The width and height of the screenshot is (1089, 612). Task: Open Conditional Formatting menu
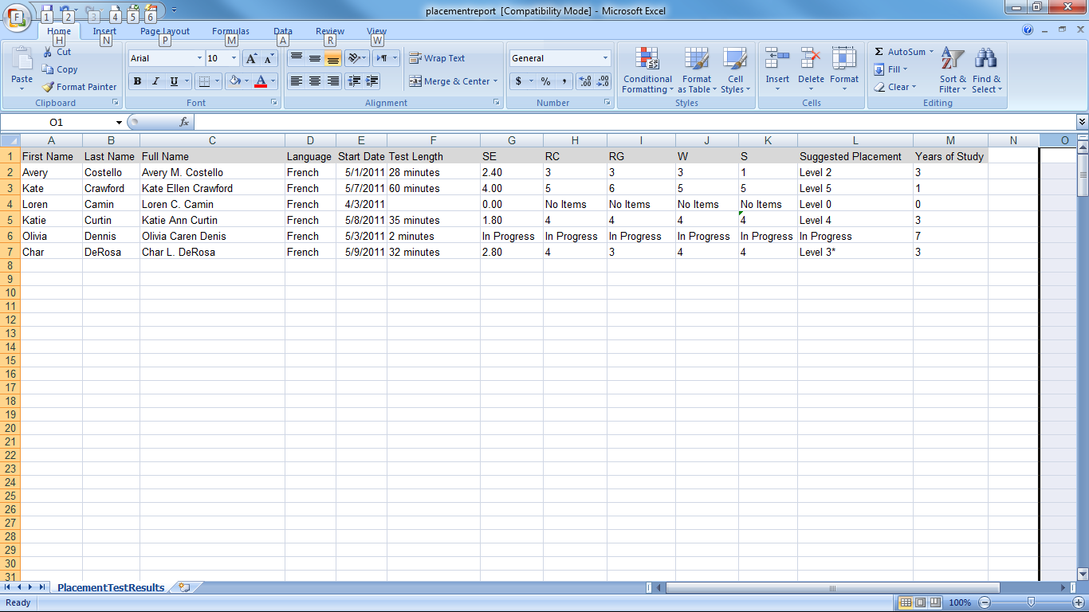coord(647,70)
